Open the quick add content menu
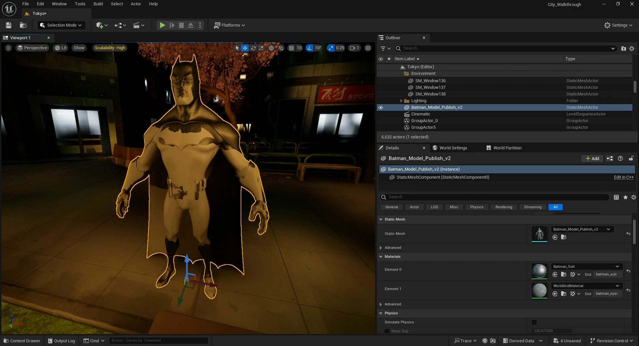This screenshot has width=639, height=346. point(102,25)
